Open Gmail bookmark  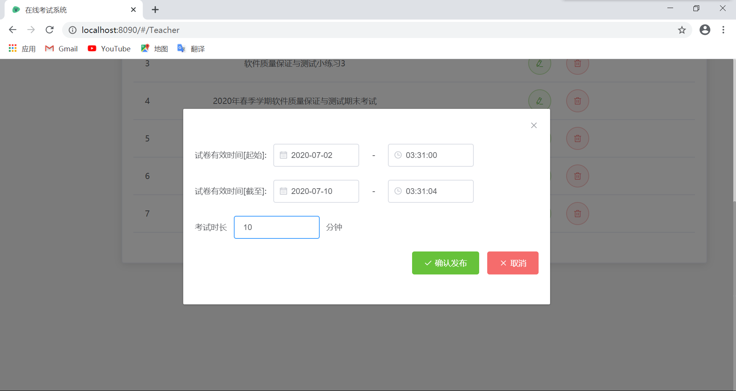coord(61,49)
